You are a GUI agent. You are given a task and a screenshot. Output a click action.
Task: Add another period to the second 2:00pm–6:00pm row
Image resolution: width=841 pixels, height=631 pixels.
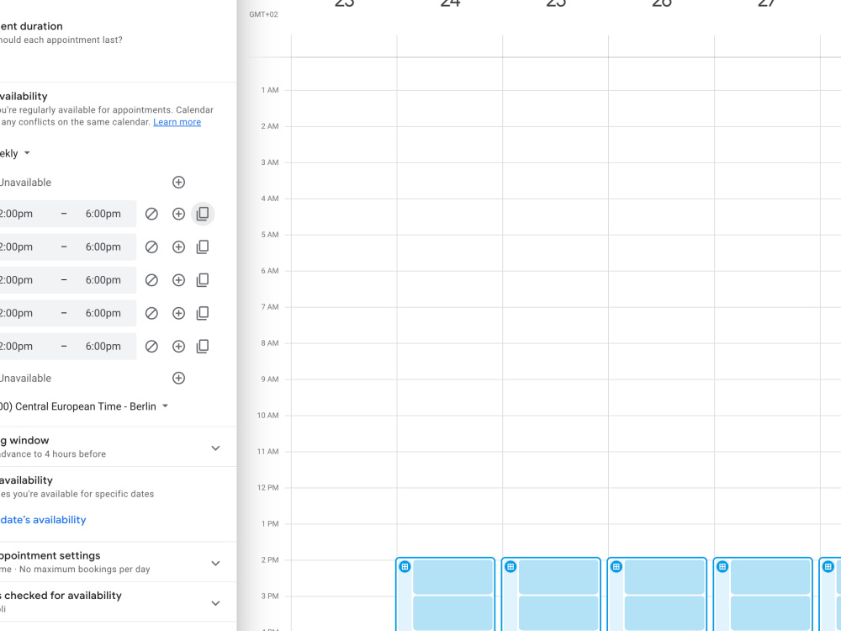(x=178, y=247)
